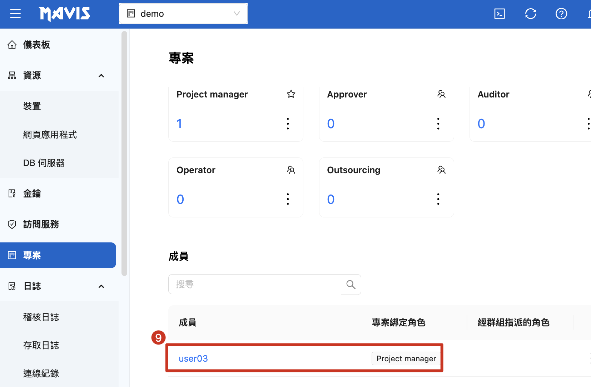Click the members icon on Approver card
Screen dimensions: 591x387
tap(441, 94)
